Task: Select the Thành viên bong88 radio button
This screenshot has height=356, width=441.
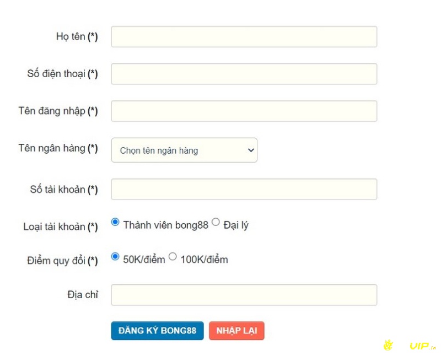Action: pos(115,222)
